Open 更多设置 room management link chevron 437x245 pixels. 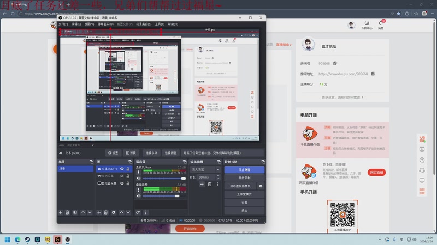click(362, 97)
